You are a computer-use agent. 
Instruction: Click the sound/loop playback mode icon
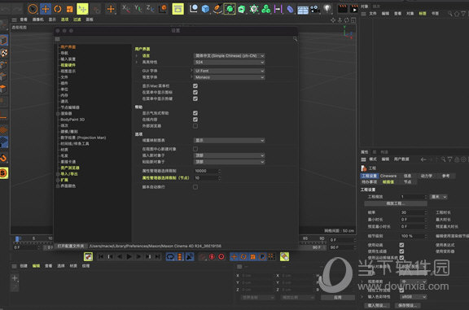point(170,256)
